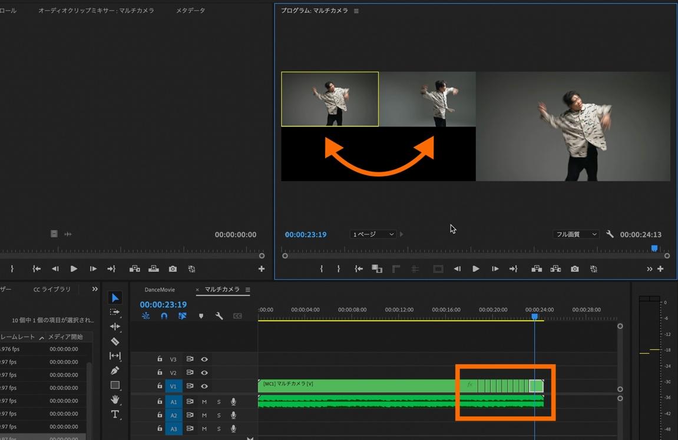Choose the Selection arrow tool
This screenshot has height=440, width=678.
point(115,298)
